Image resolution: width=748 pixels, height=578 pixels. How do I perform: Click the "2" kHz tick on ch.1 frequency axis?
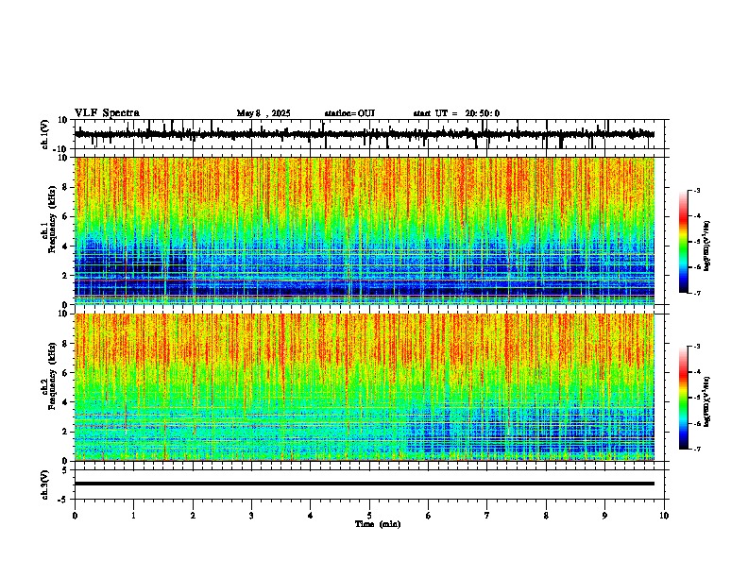point(66,275)
